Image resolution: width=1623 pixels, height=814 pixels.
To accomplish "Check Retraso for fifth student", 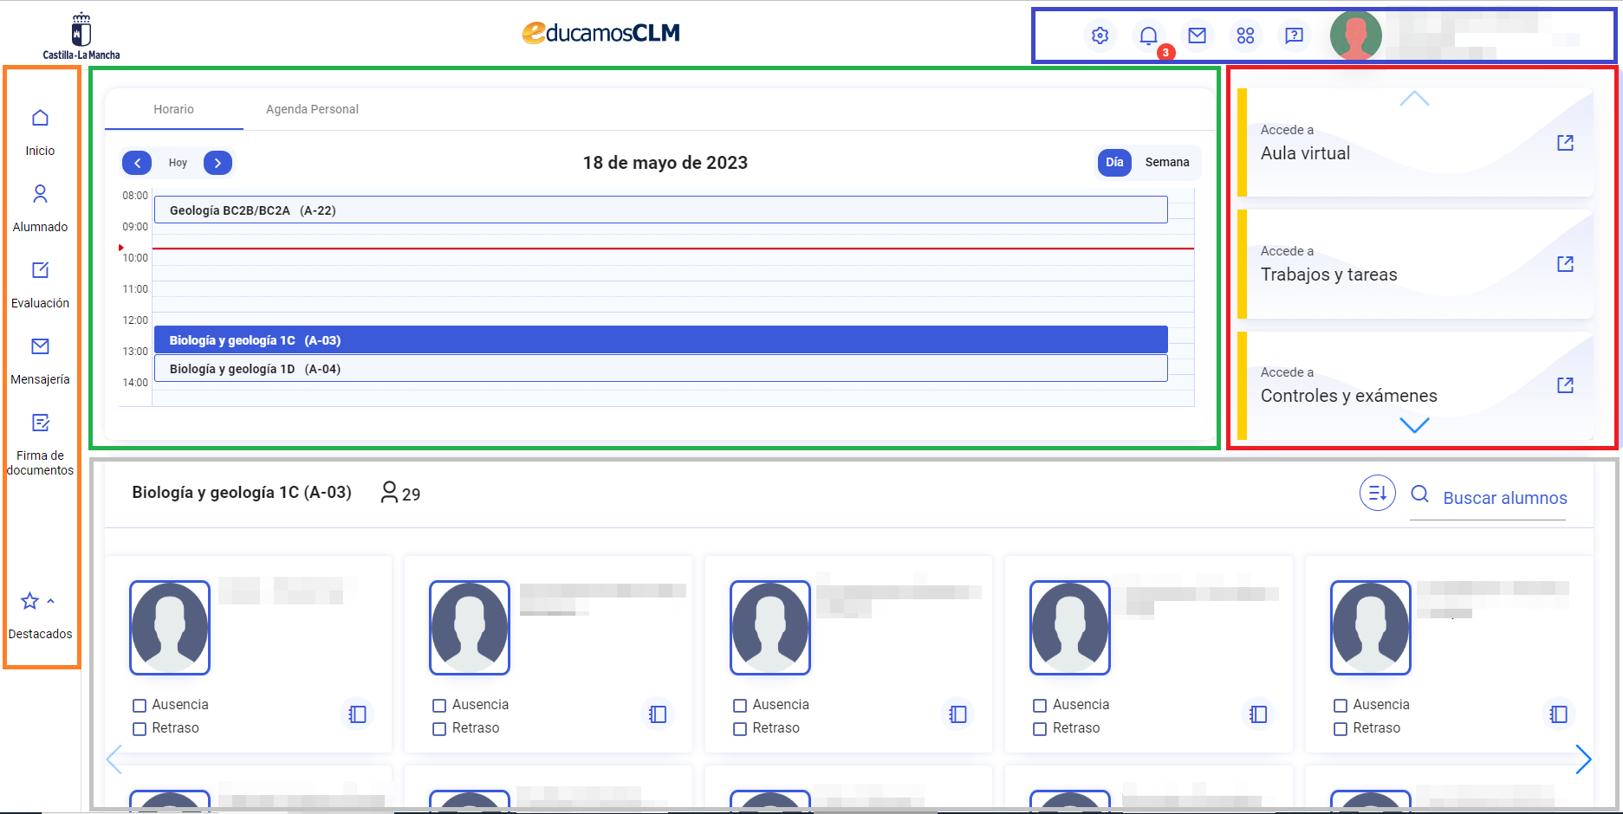I will click(x=1341, y=729).
